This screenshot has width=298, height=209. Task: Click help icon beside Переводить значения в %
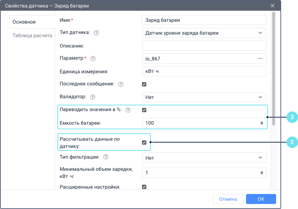click(x=128, y=110)
